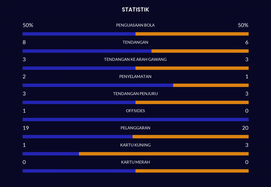271x187 pixels.
Task: Click right team's 3 yellow cards value
Action: point(247,145)
